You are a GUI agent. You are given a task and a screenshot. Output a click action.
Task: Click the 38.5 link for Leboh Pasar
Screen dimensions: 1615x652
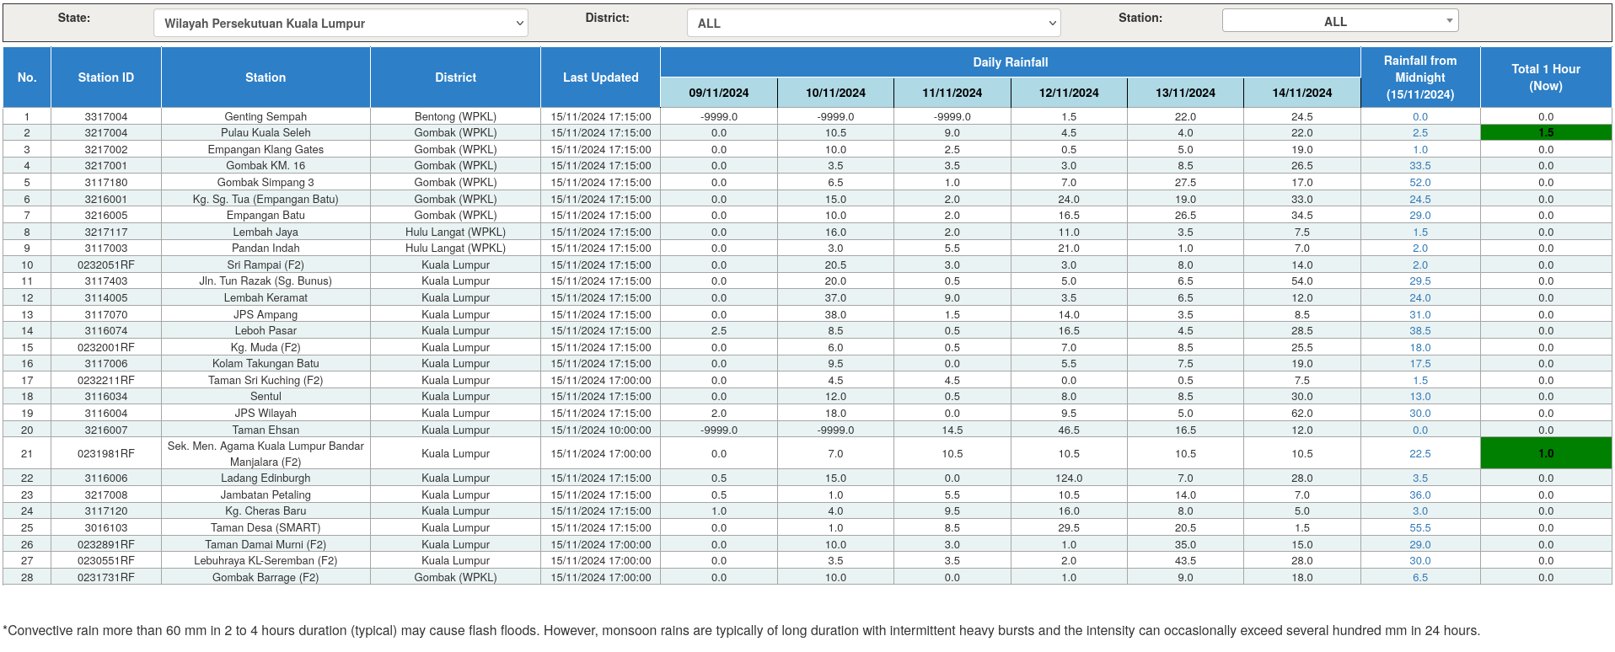(1420, 331)
